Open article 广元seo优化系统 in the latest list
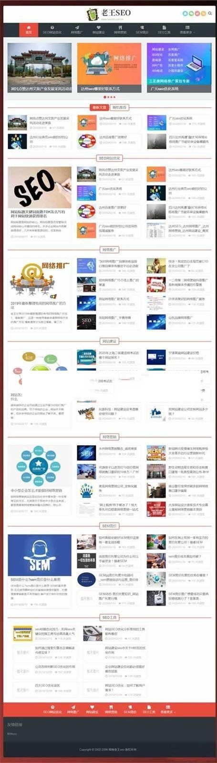The height and width of the screenshot is (763, 217). (181, 118)
